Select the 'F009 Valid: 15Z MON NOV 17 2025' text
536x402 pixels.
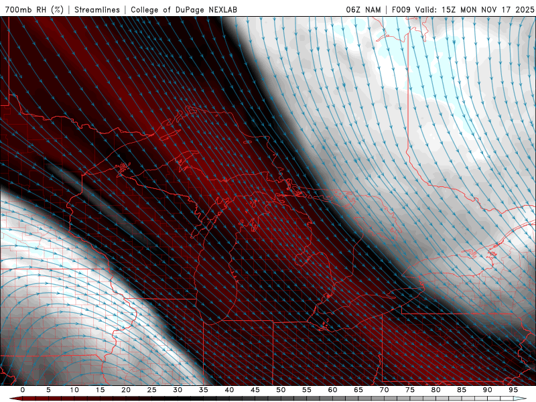pos(463,9)
